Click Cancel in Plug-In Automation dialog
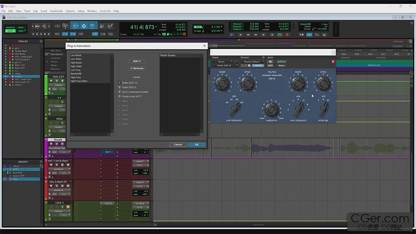This screenshot has height=234, width=416. [x=178, y=145]
